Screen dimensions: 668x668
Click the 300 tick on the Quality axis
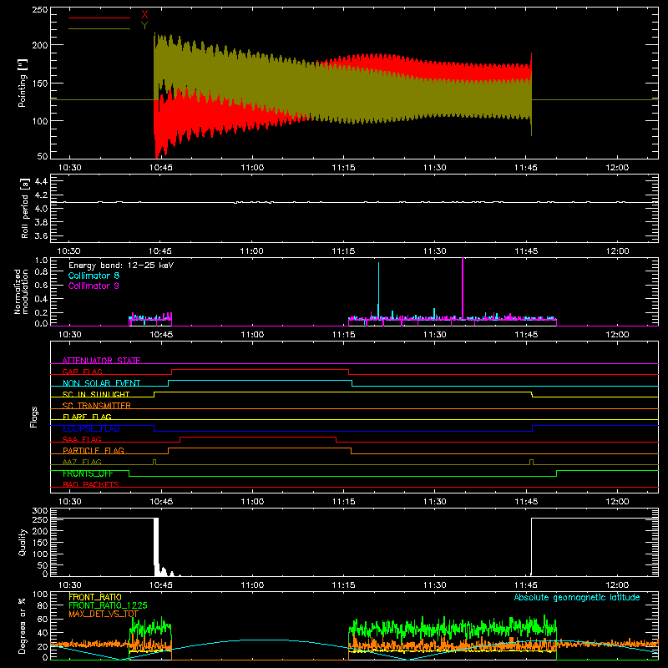tap(39, 511)
